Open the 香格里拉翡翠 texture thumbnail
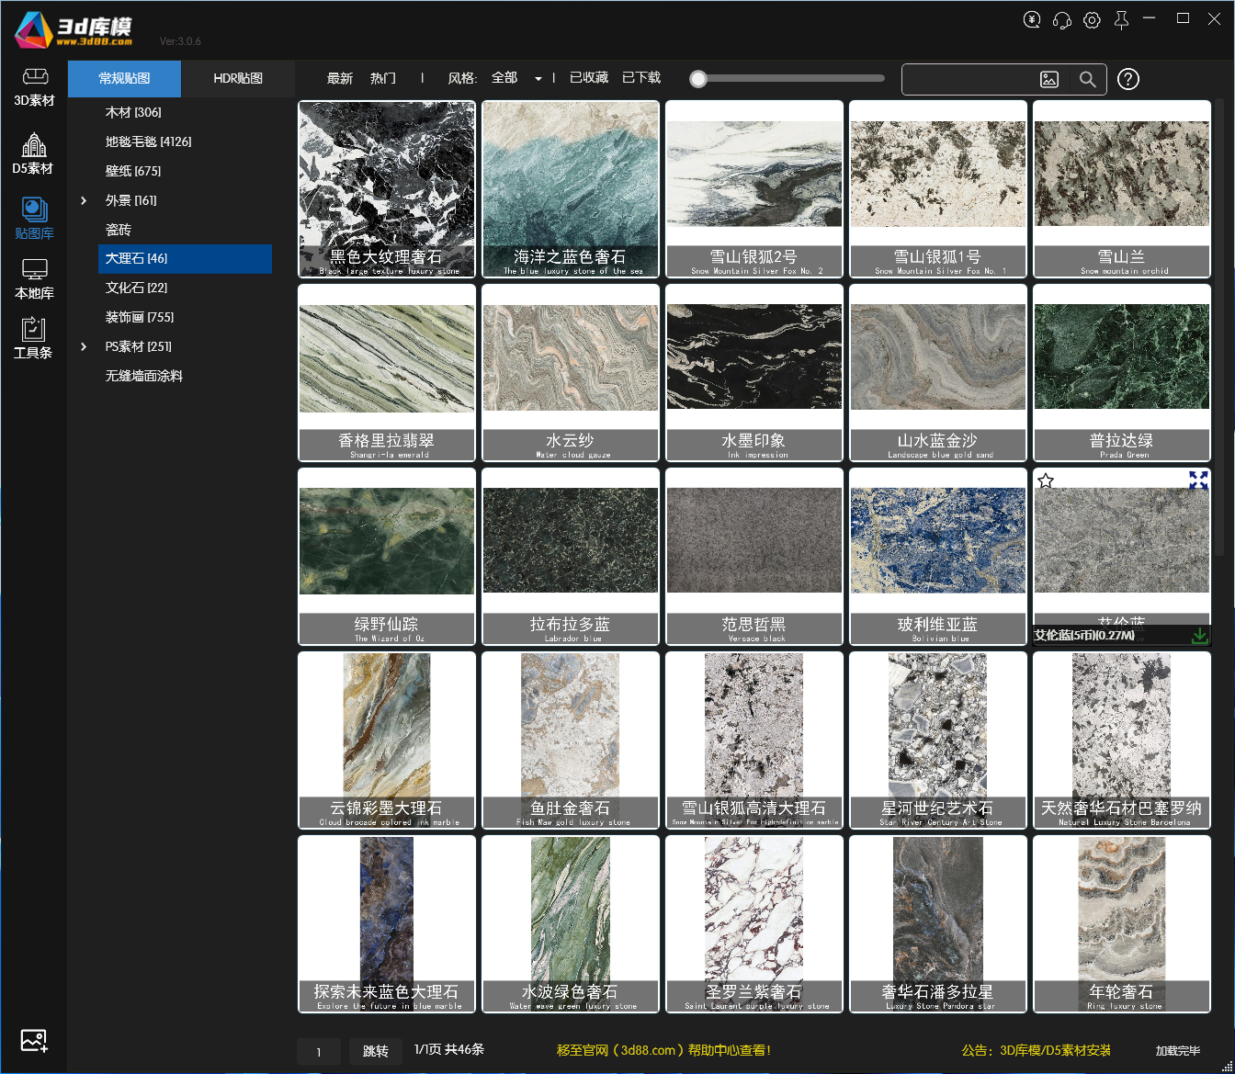Image resolution: width=1235 pixels, height=1074 pixels. pyautogui.click(x=387, y=373)
